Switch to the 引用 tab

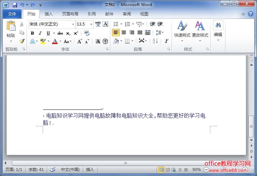pyautogui.click(x=91, y=14)
